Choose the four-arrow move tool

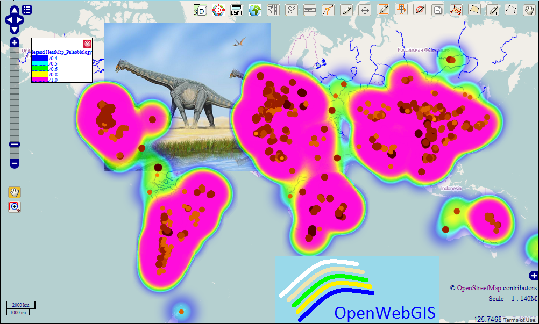365,10
